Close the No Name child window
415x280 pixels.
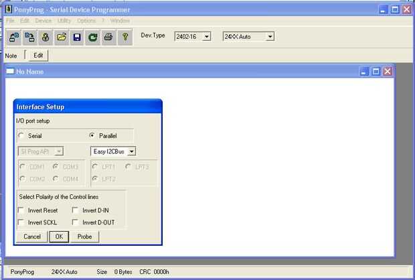388,71
